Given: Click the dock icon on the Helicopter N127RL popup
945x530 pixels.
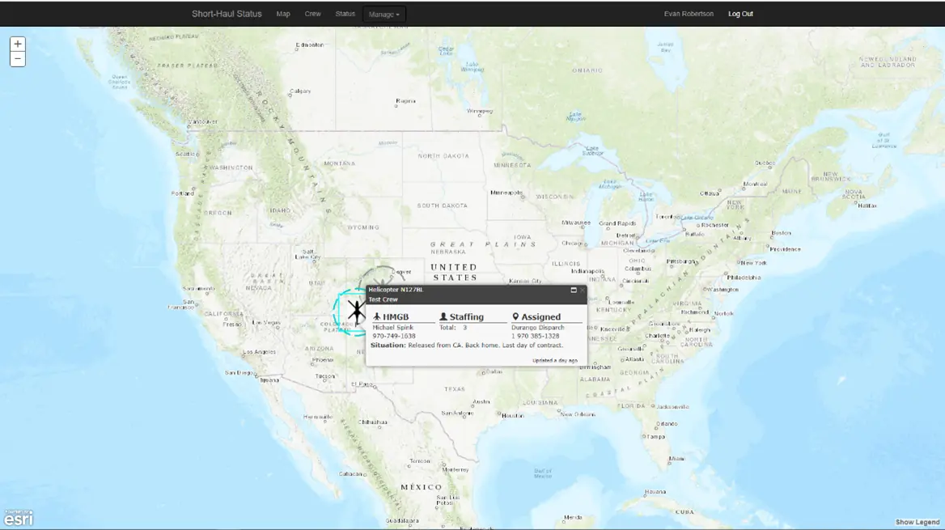Looking at the screenshot, I should (x=574, y=290).
